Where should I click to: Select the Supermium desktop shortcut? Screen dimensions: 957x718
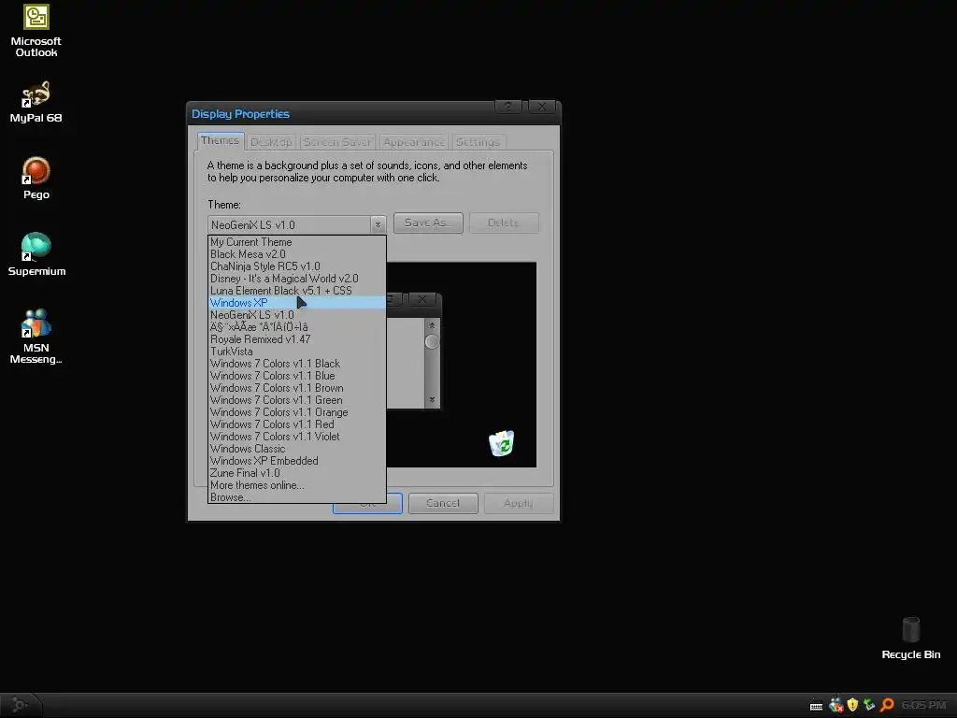36,254
